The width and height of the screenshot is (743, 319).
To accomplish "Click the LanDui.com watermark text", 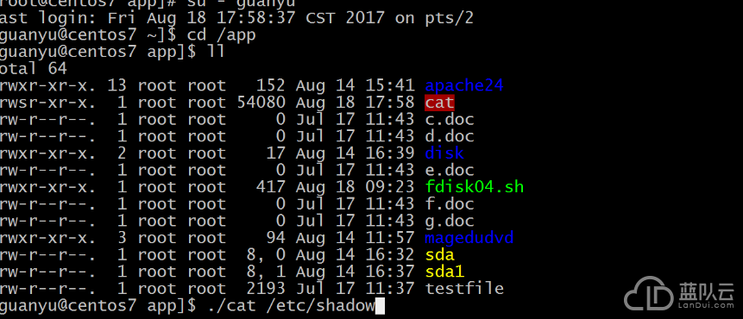I will 705,305.
